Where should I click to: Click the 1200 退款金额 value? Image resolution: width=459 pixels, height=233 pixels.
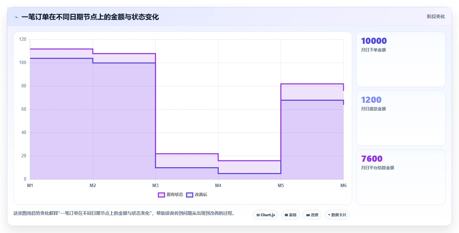tap(371, 100)
